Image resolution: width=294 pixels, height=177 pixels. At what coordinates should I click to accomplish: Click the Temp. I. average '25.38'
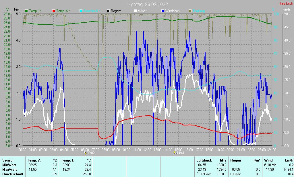tap(87, 174)
